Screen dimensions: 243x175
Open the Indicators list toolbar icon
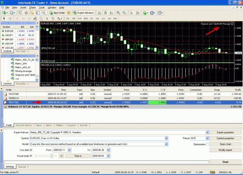pos(145,13)
